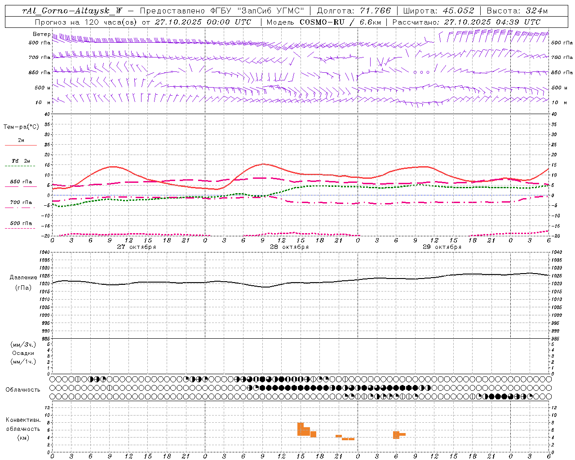Select the Осадки precipitation label

23,353
